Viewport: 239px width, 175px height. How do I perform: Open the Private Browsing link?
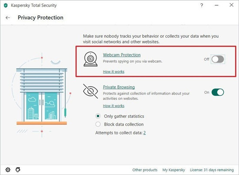119,87
